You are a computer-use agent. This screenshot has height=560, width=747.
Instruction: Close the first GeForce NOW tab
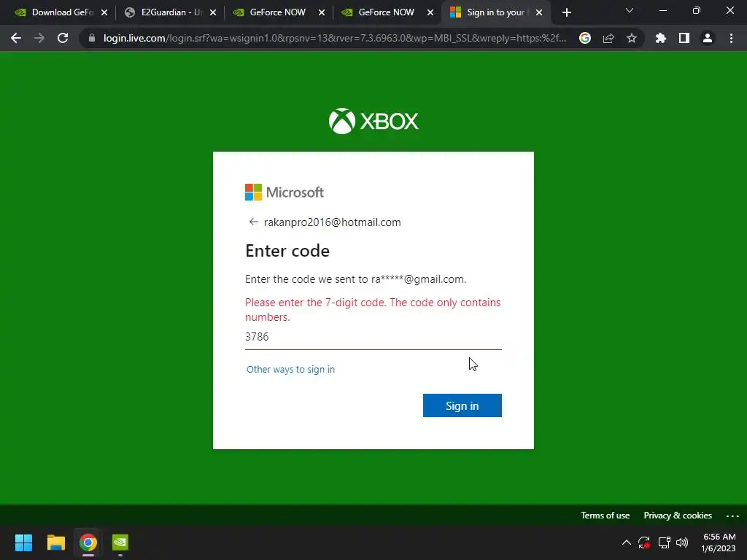click(x=322, y=12)
